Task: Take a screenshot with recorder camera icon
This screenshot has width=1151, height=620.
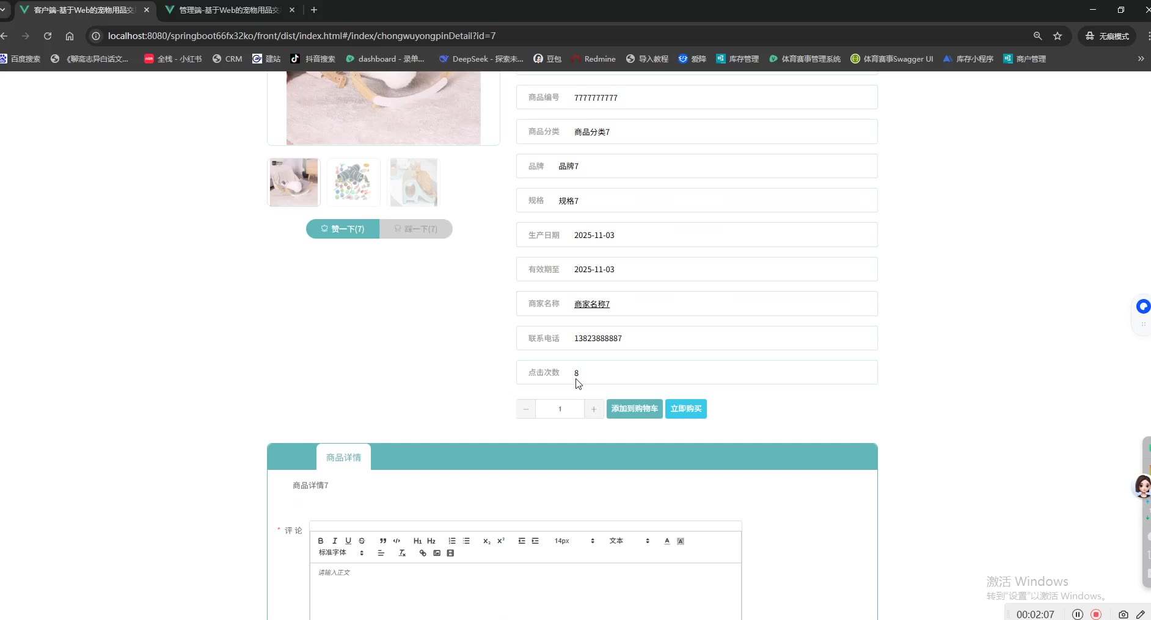Action: [1124, 615]
